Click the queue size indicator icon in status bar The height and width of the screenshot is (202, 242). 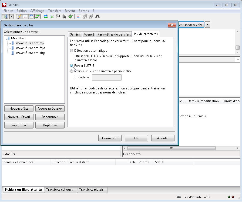pos(179,197)
